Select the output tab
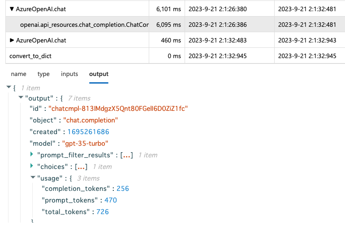 pyautogui.click(x=99, y=74)
